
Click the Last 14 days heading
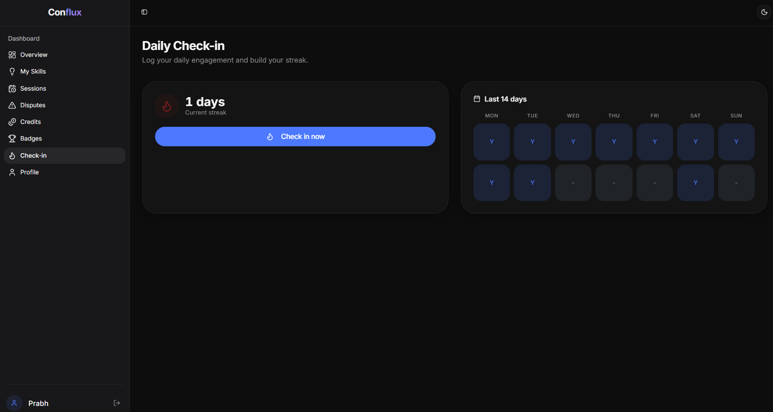(505, 99)
